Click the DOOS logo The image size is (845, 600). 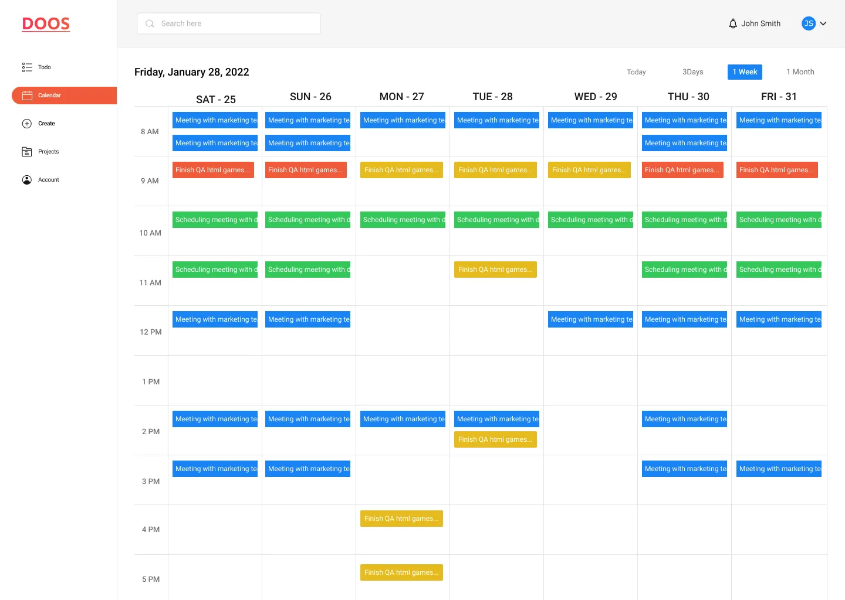pyautogui.click(x=46, y=24)
